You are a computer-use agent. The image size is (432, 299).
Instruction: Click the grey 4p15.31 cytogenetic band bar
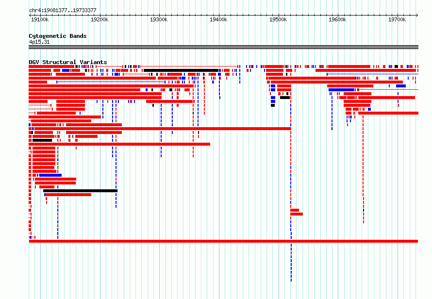(223, 47)
